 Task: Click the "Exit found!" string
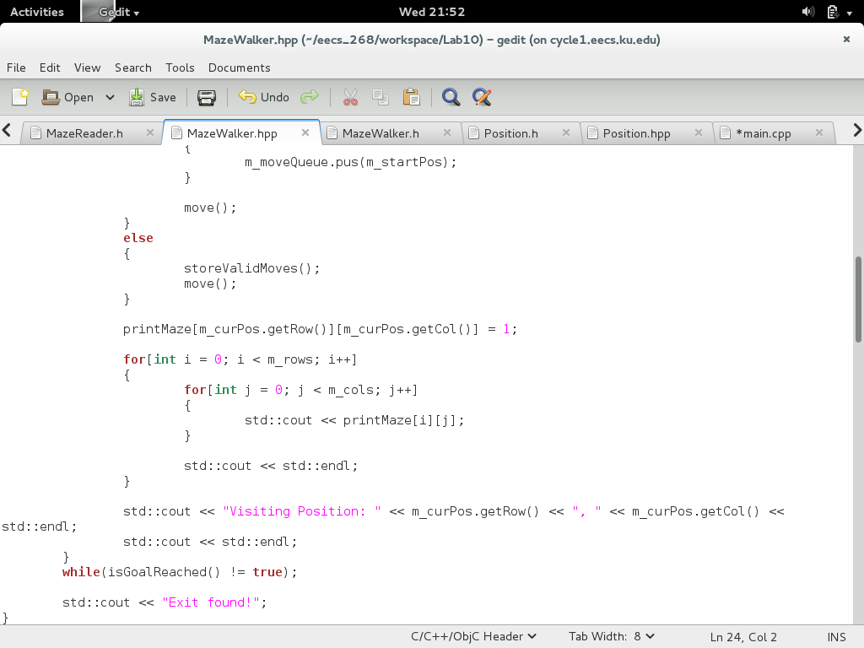click(x=208, y=602)
